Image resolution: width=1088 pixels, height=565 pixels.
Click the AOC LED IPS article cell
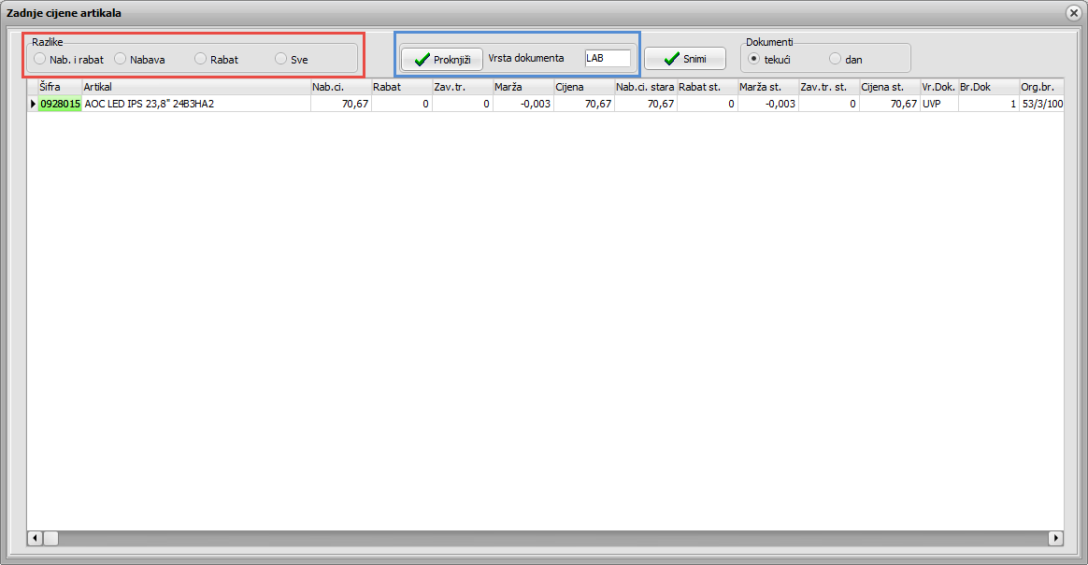click(x=195, y=104)
